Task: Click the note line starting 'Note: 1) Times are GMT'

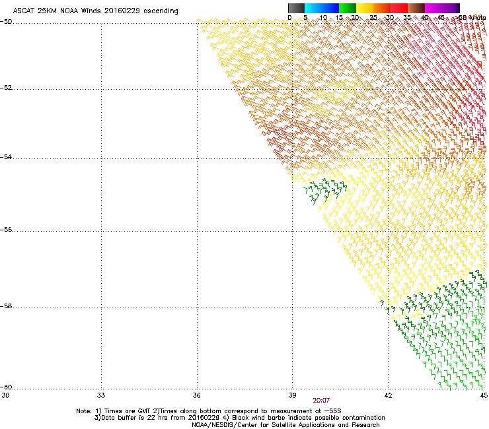Action: 209,411
